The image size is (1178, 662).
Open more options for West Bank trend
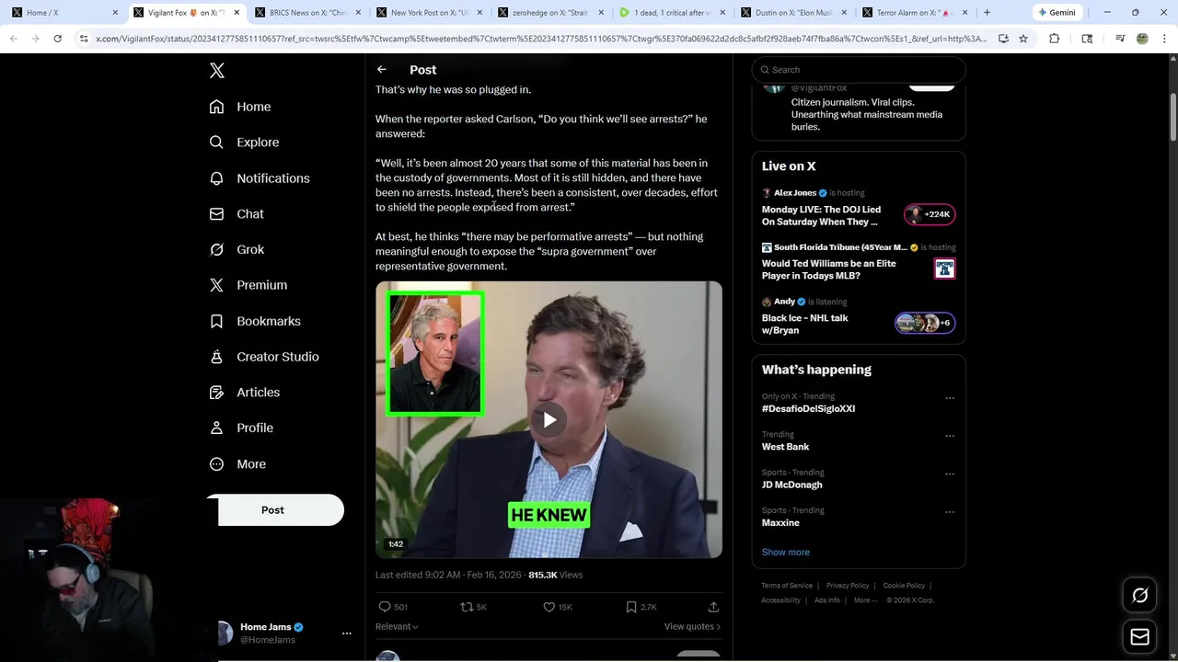click(x=950, y=436)
